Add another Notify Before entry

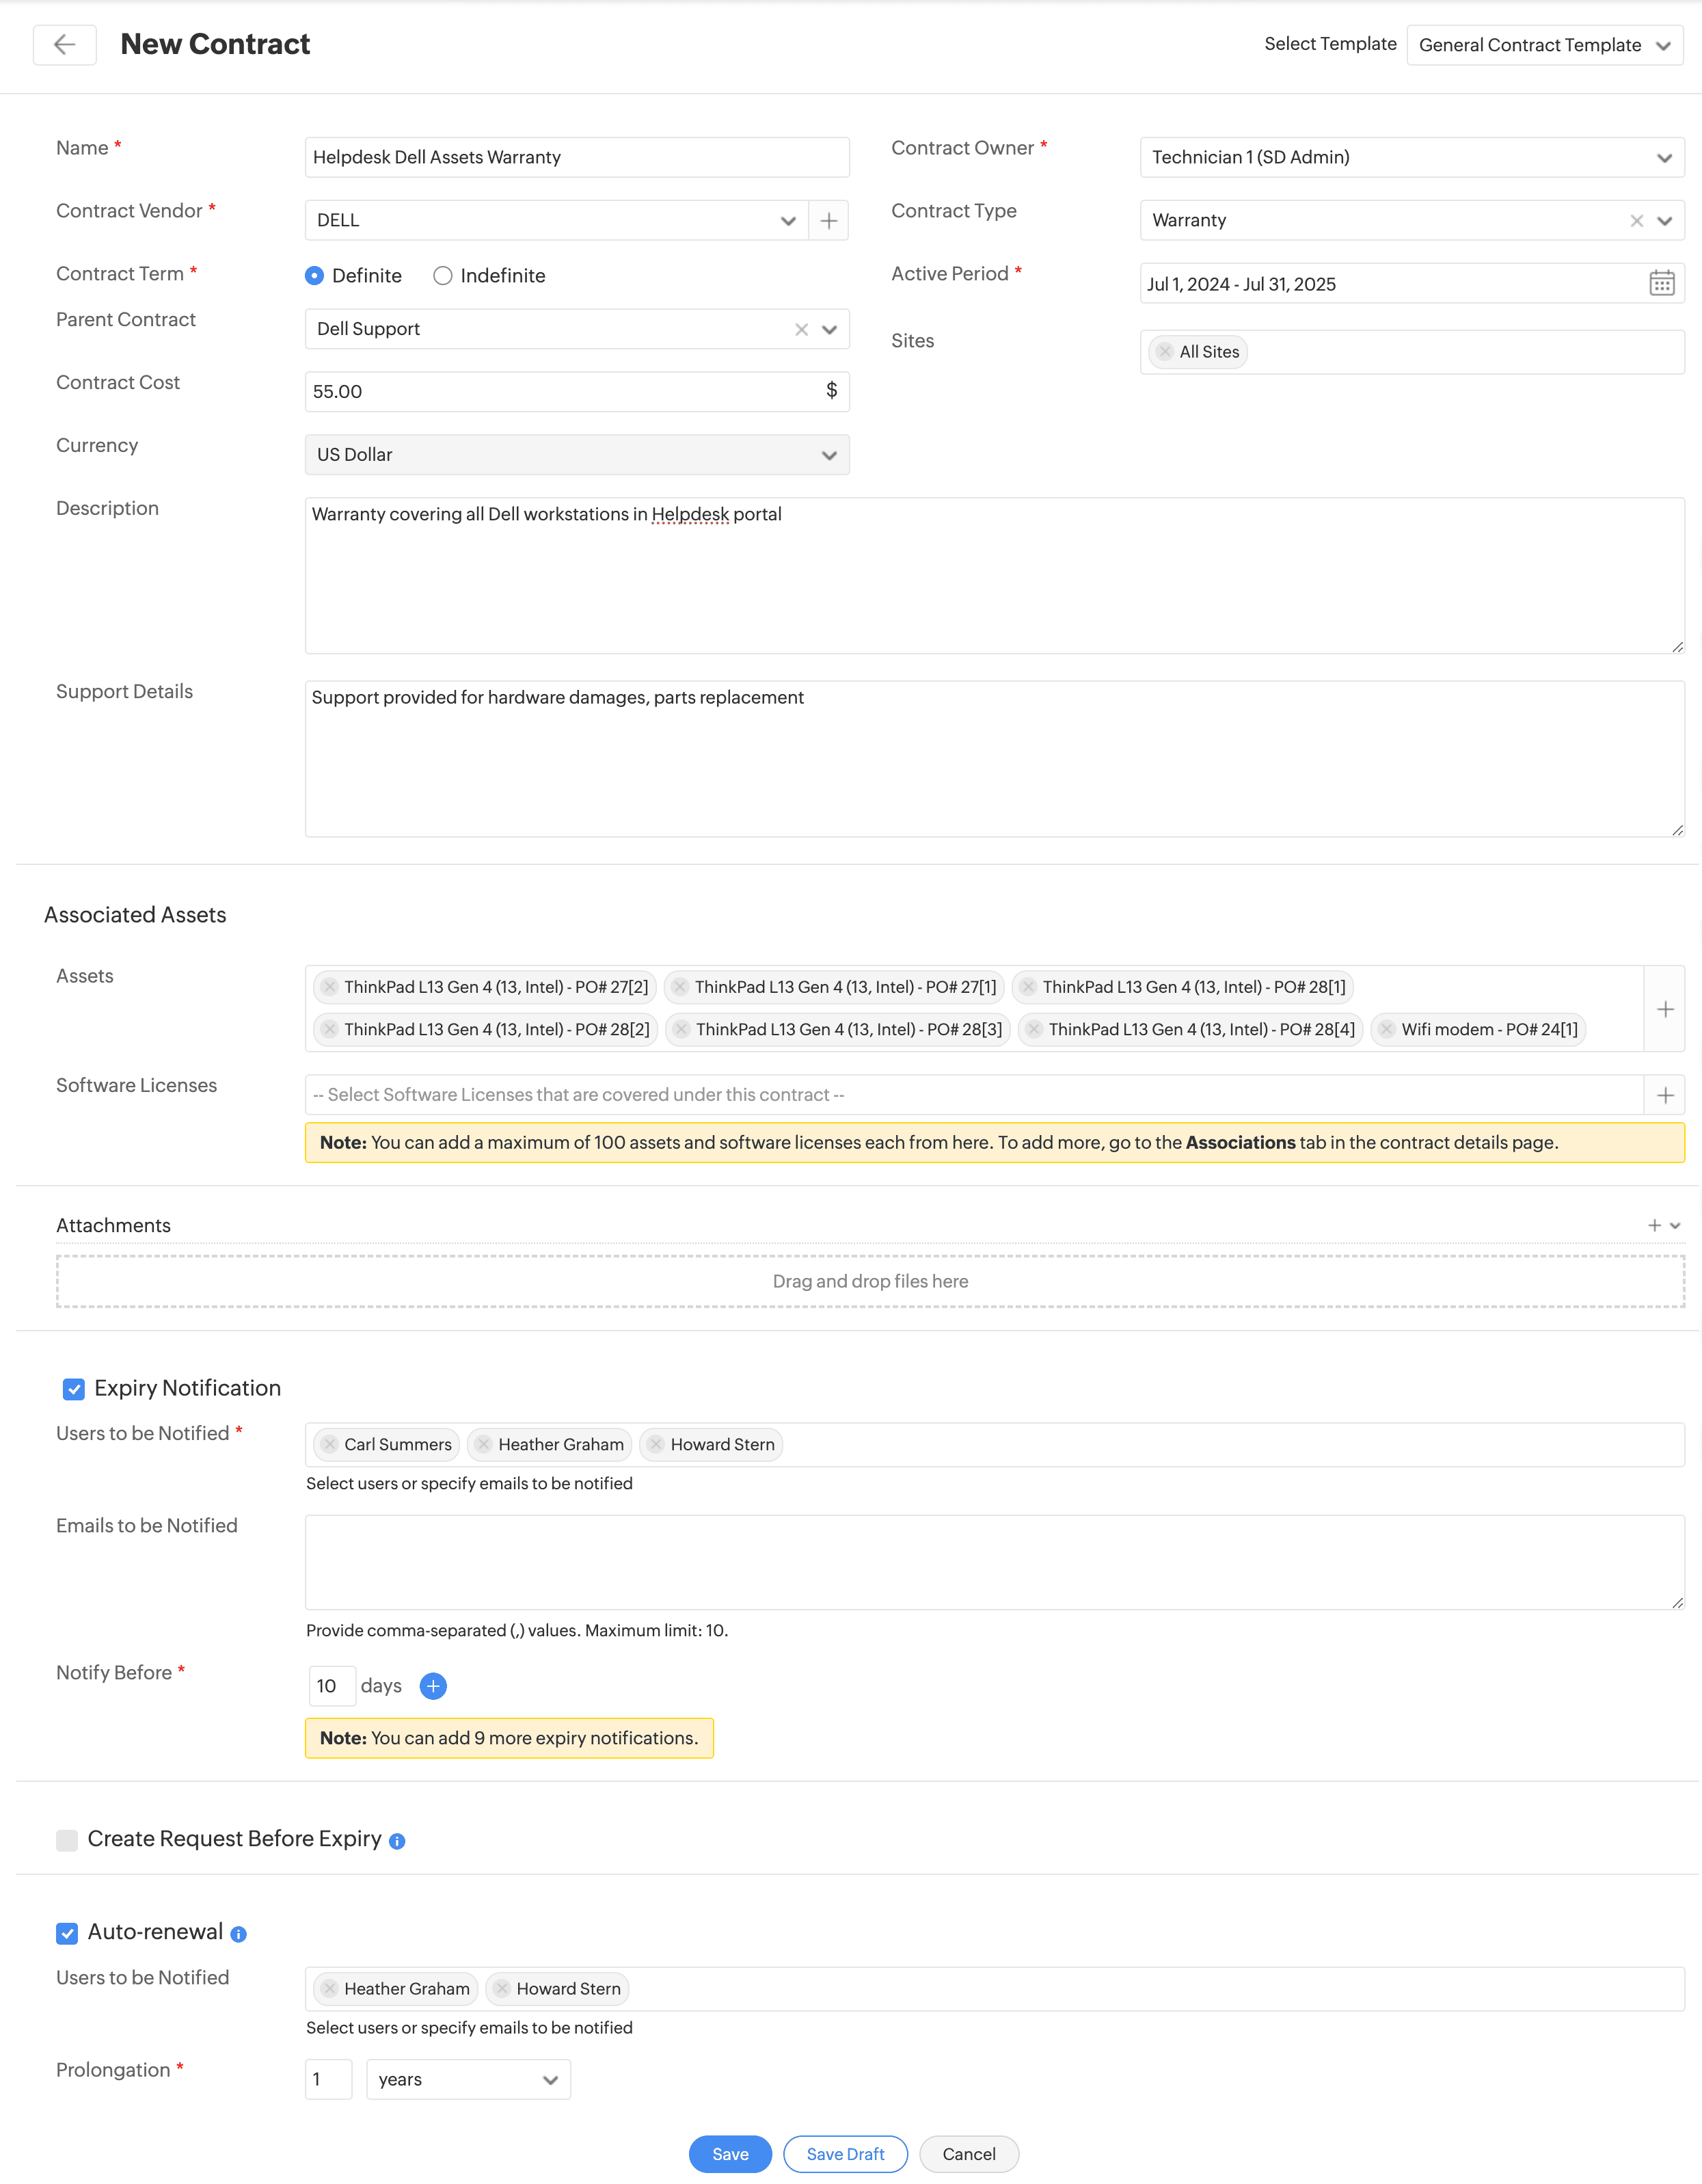pos(433,1686)
